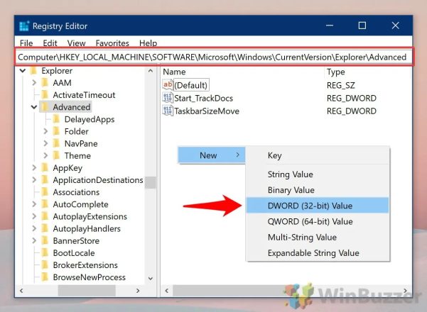This screenshot has width=427, height=312.
Task: Open the Favorites menu
Action: pos(112,43)
